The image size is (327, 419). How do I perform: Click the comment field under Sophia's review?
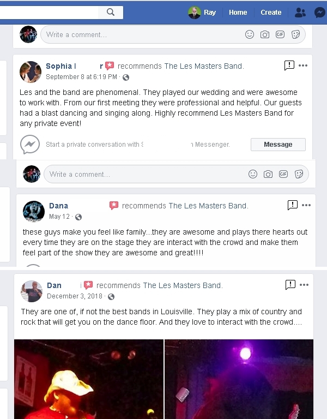tap(146, 174)
